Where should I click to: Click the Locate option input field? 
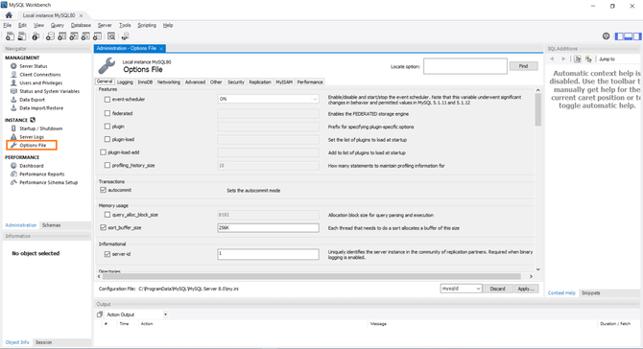pyautogui.click(x=465, y=66)
